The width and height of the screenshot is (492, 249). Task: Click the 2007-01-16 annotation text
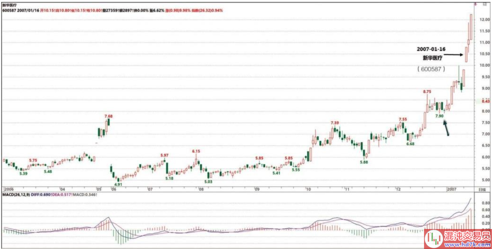point(430,49)
